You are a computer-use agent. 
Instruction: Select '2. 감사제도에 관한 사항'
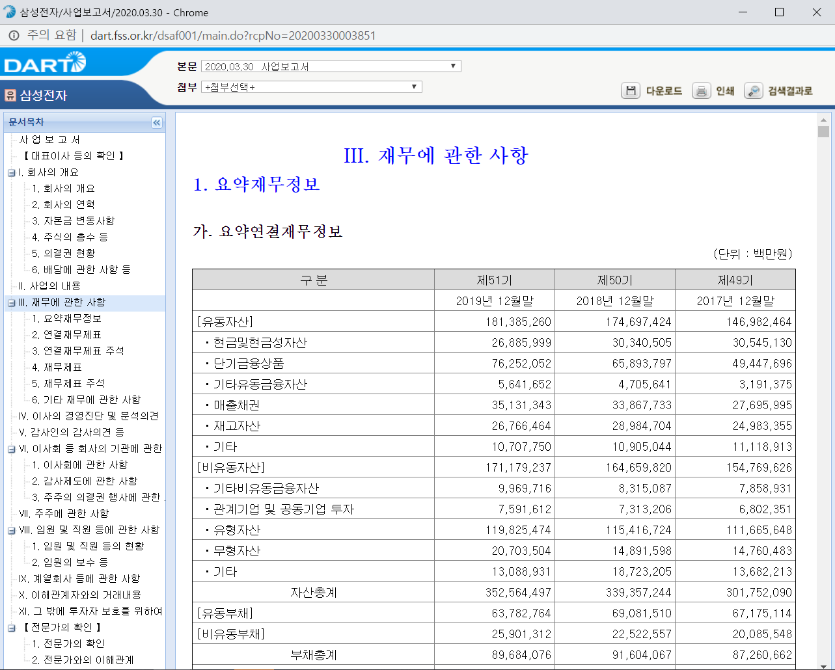85,481
